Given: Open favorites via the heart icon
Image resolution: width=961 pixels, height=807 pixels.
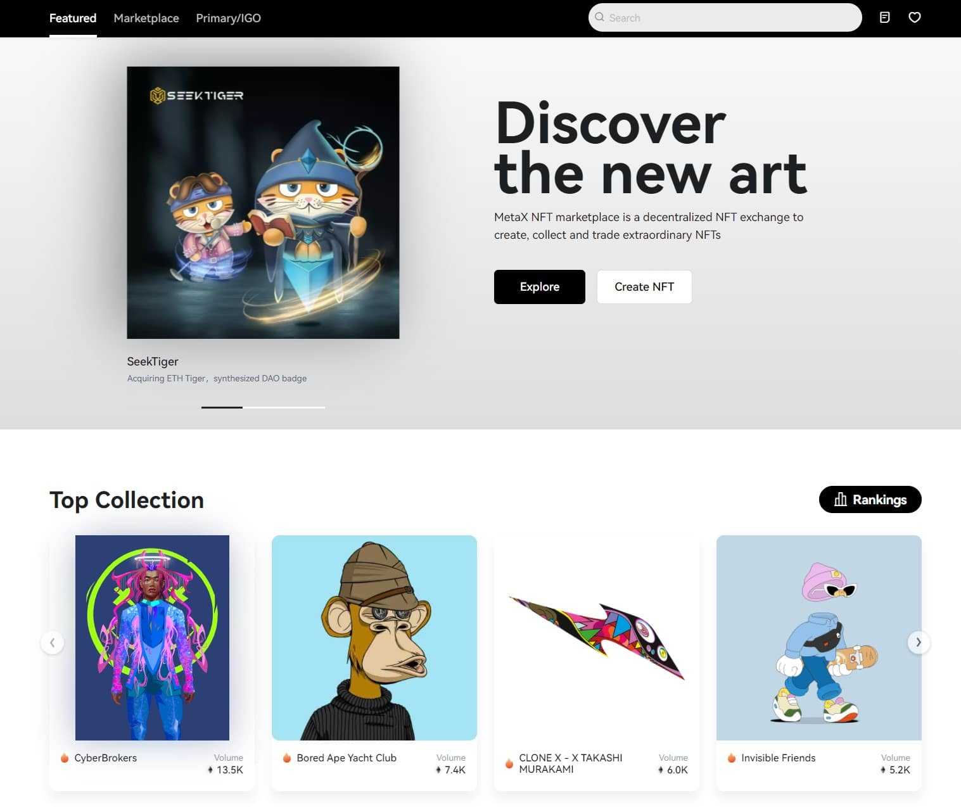Looking at the screenshot, I should [x=914, y=18].
